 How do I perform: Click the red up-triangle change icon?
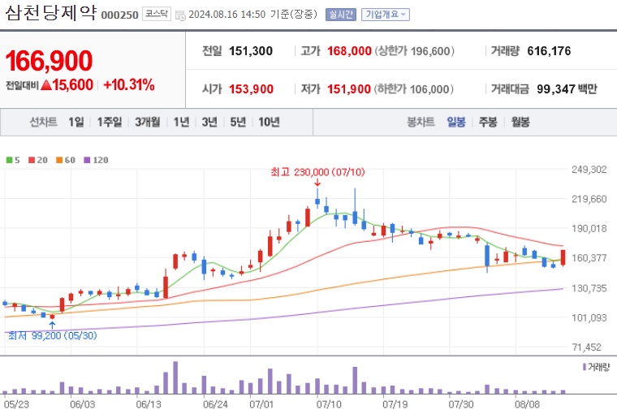tap(46, 84)
